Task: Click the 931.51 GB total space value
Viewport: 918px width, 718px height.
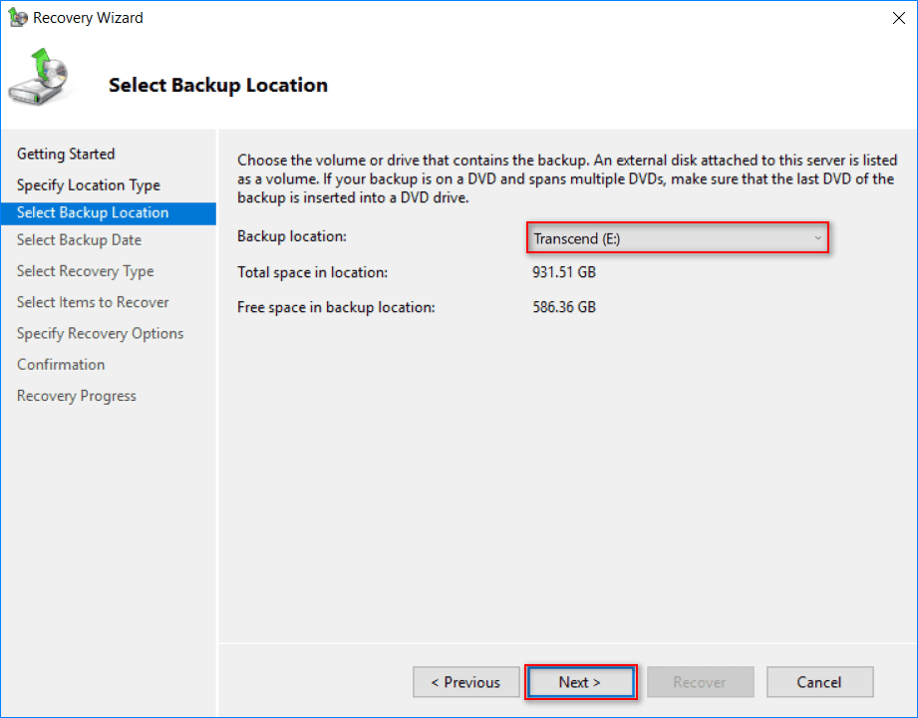Action: [x=564, y=272]
